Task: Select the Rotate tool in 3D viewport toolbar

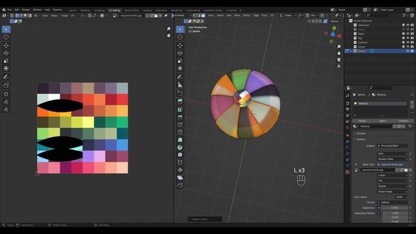Action: (x=180, y=53)
